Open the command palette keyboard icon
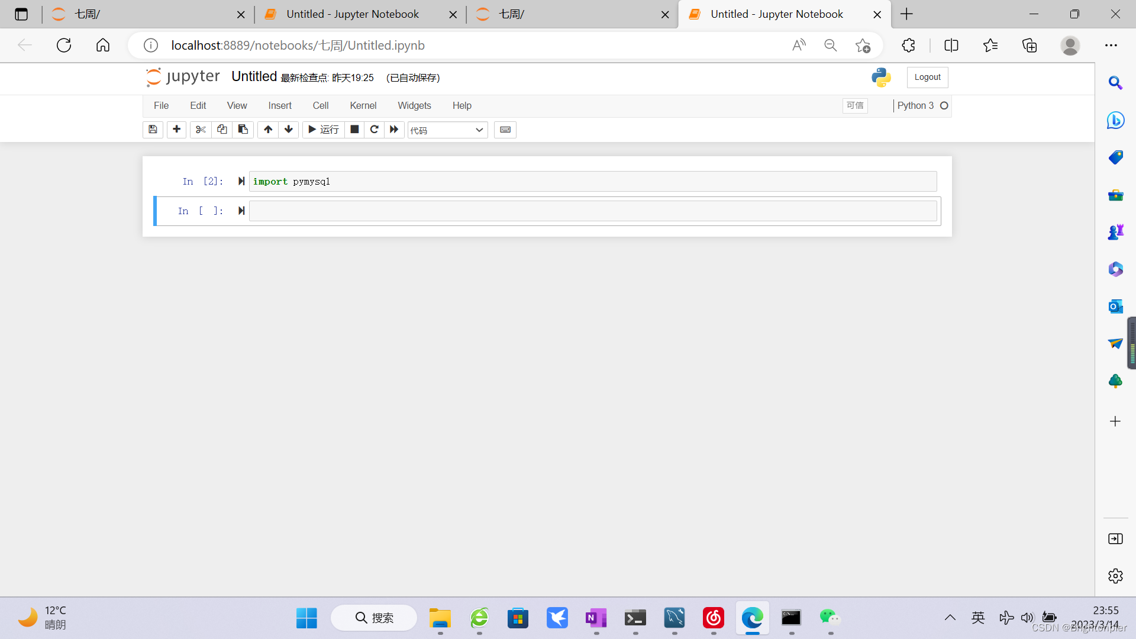 coord(505,130)
